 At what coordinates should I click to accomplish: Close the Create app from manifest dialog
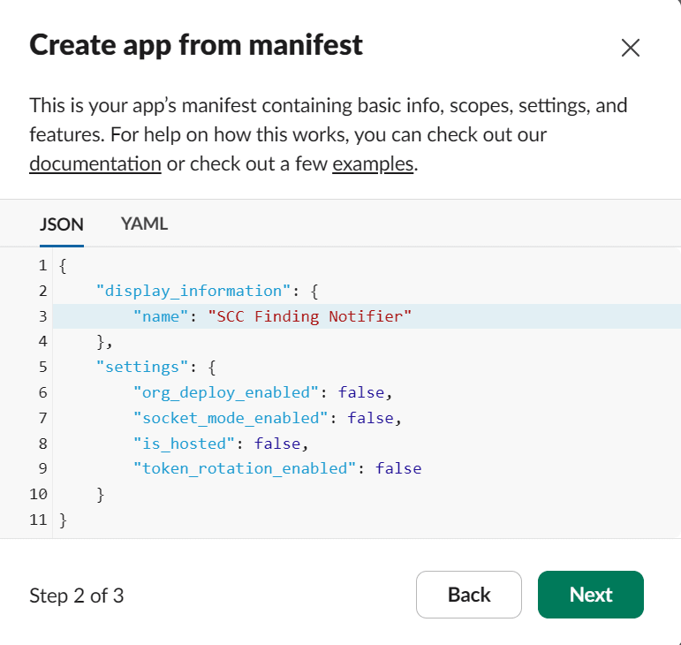tap(630, 48)
